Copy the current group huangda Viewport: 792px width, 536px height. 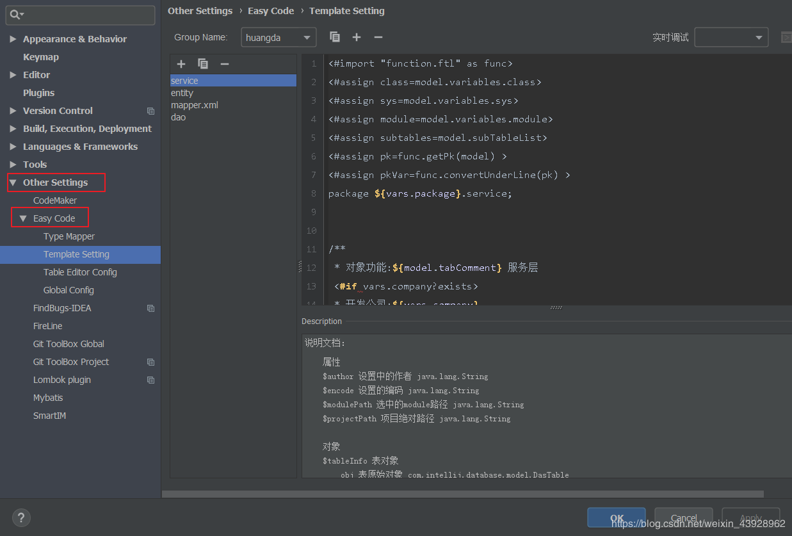335,37
